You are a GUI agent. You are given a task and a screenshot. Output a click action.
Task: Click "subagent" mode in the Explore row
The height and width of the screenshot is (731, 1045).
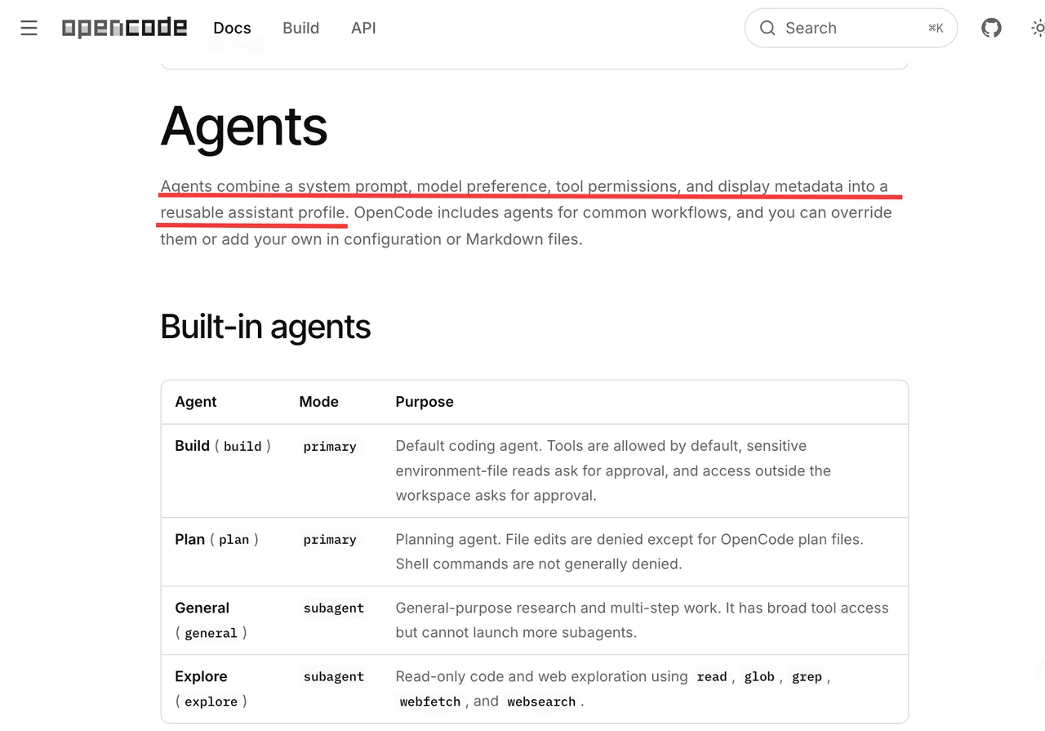(x=333, y=677)
